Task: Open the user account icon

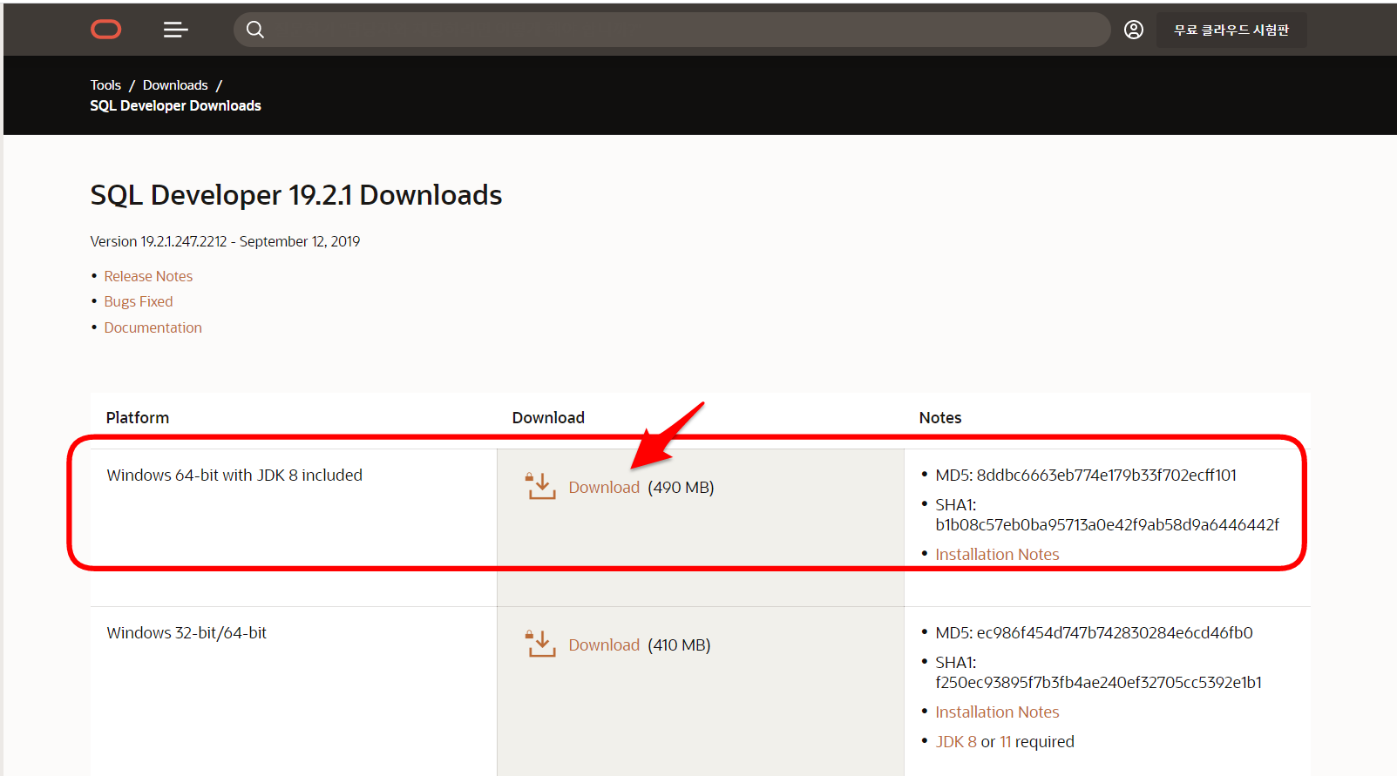Action: [x=1133, y=30]
